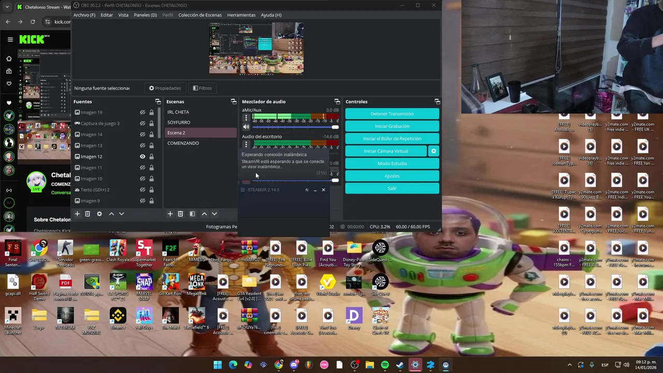Open scene filters icon in Escenas toolbar
The width and height of the screenshot is (663, 373).
pos(192,214)
